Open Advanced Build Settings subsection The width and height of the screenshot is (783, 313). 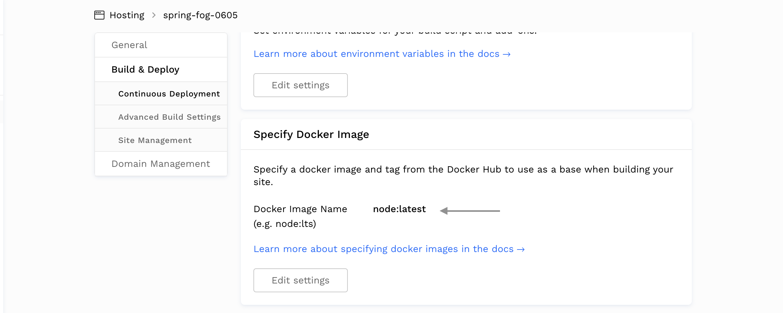pyautogui.click(x=169, y=117)
